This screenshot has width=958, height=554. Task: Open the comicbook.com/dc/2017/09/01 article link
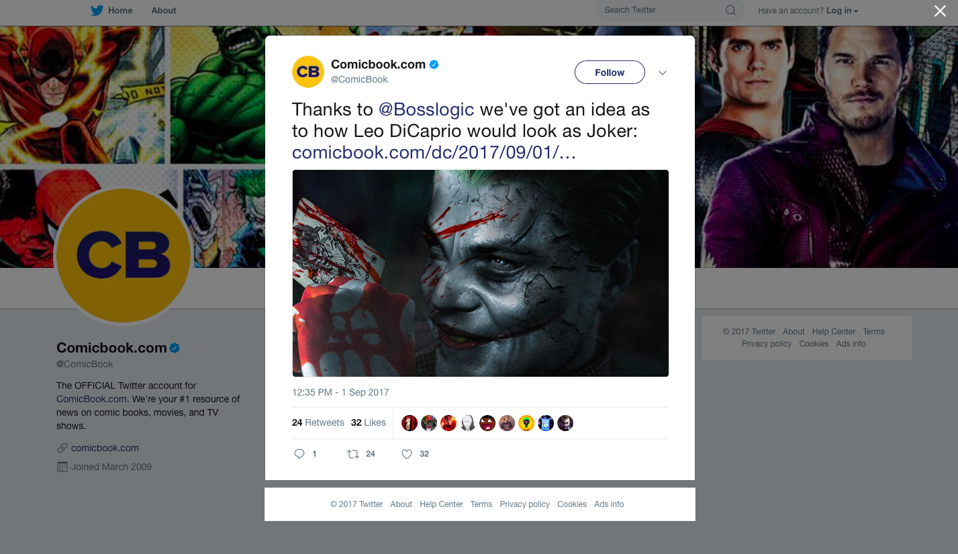434,152
